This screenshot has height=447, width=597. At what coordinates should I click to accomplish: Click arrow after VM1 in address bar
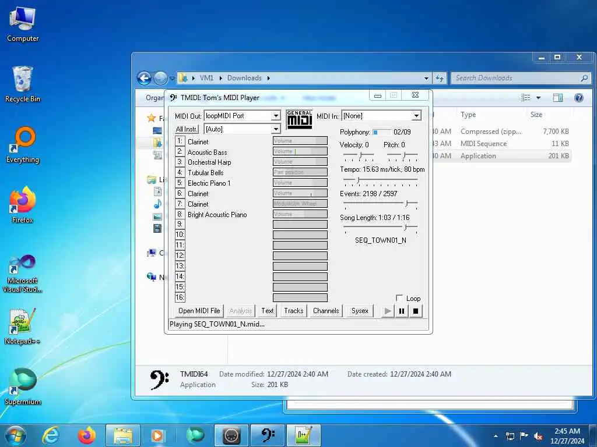[x=220, y=79]
